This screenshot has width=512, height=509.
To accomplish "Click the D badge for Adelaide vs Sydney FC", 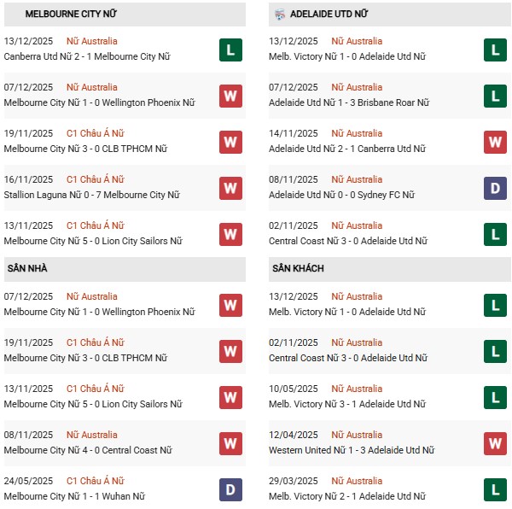I will [495, 188].
